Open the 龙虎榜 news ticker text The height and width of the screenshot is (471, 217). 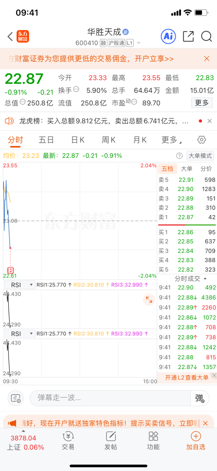coord(104,121)
